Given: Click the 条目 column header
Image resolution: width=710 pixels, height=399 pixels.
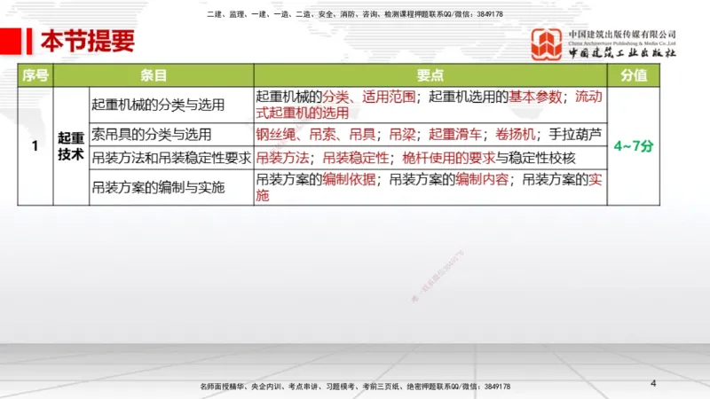Looking at the screenshot, I should (x=154, y=75).
